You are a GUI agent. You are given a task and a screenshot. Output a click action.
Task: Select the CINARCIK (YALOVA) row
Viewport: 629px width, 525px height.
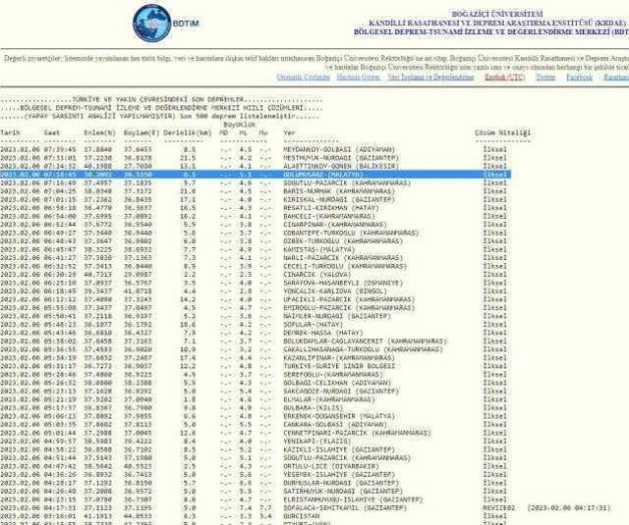coord(256,275)
